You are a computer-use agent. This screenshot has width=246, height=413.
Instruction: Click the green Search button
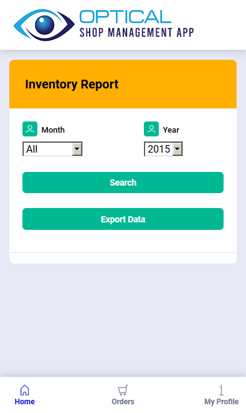[123, 183]
